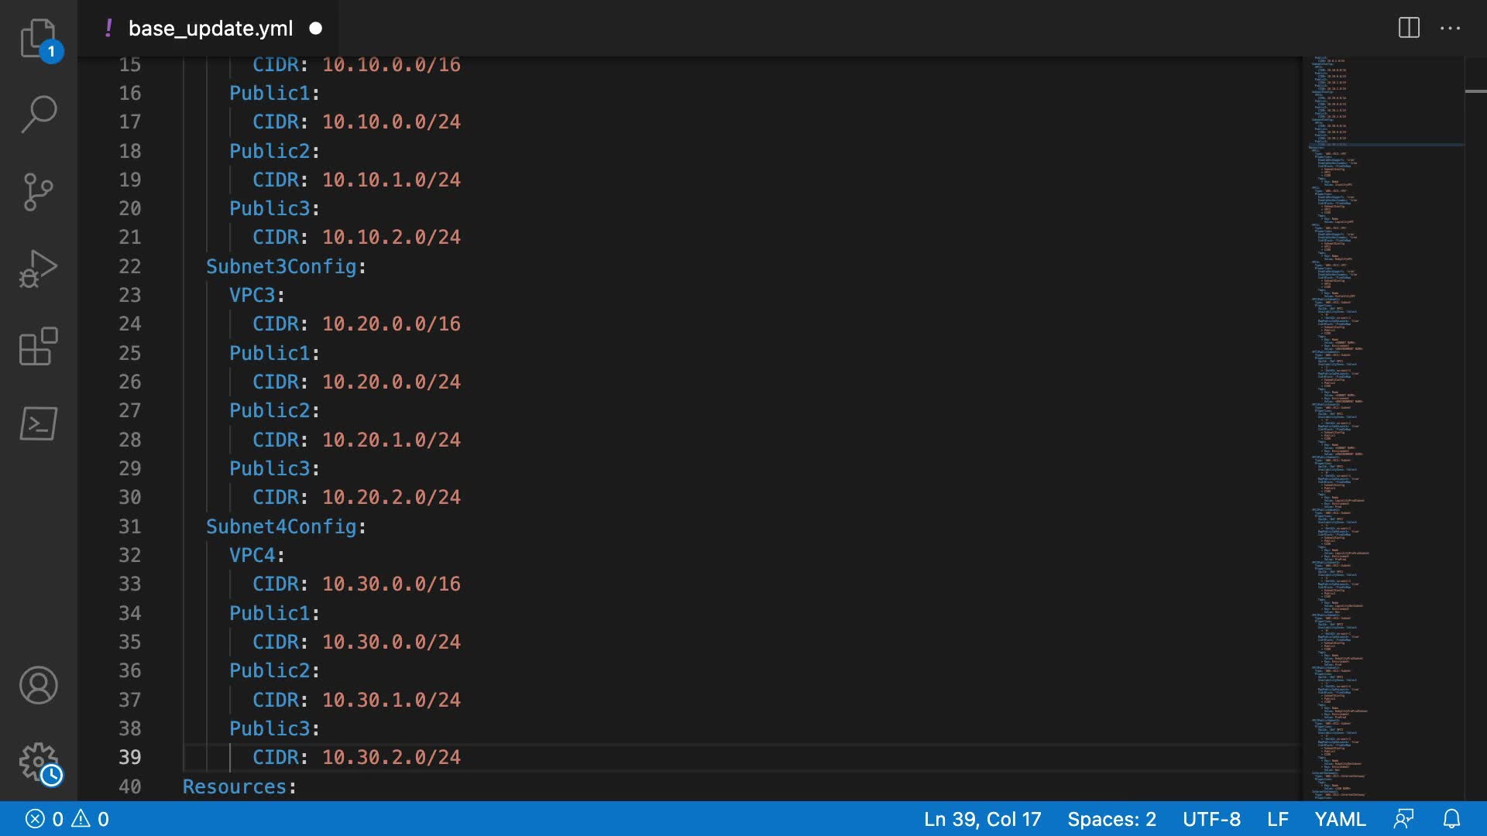Open the Accounts menu icon
This screenshot has width=1487, height=836.
coord(38,685)
